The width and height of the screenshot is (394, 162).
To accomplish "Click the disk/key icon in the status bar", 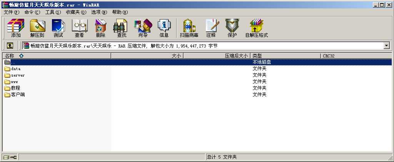I will pos(10,157).
